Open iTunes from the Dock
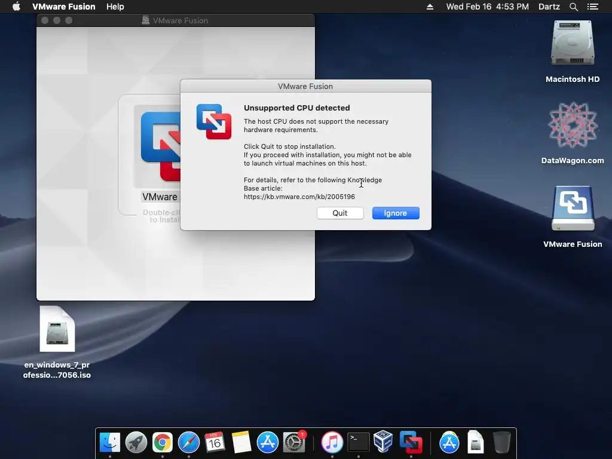The width and height of the screenshot is (612, 459). click(332, 442)
